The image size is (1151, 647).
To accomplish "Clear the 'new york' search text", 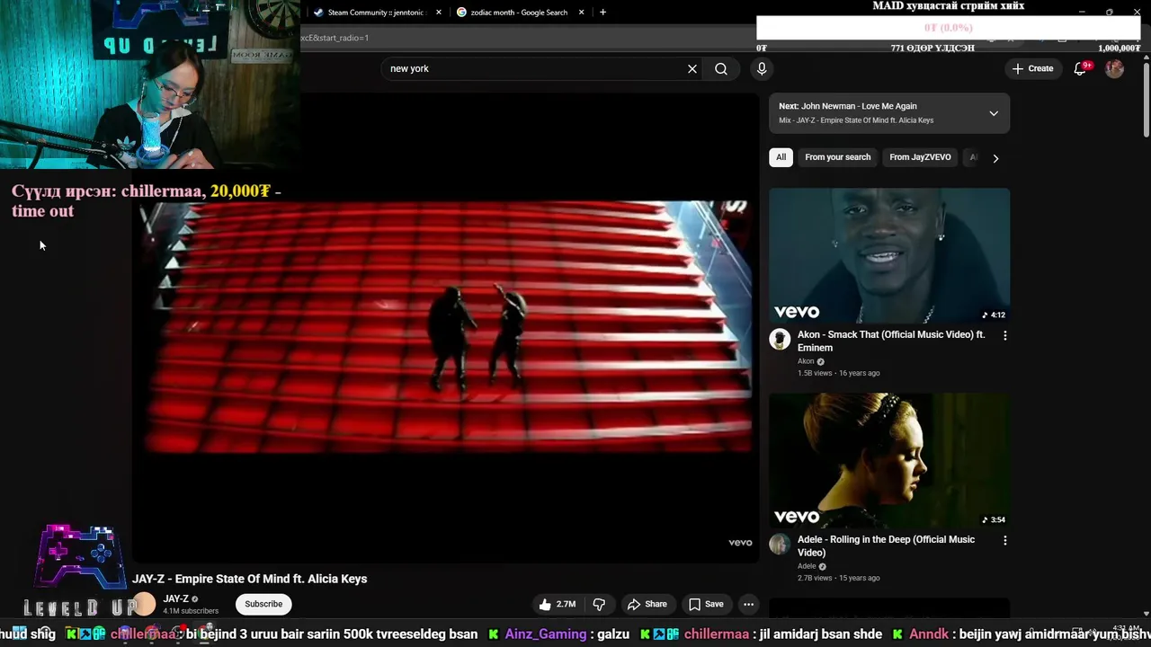I will pyautogui.click(x=692, y=68).
